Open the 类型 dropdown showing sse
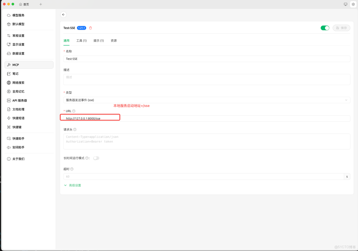This screenshot has height=251, width=358. (x=207, y=100)
